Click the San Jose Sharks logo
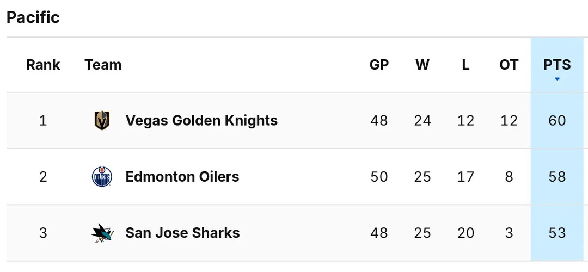Viewport: 588px width, 272px height. [102, 233]
